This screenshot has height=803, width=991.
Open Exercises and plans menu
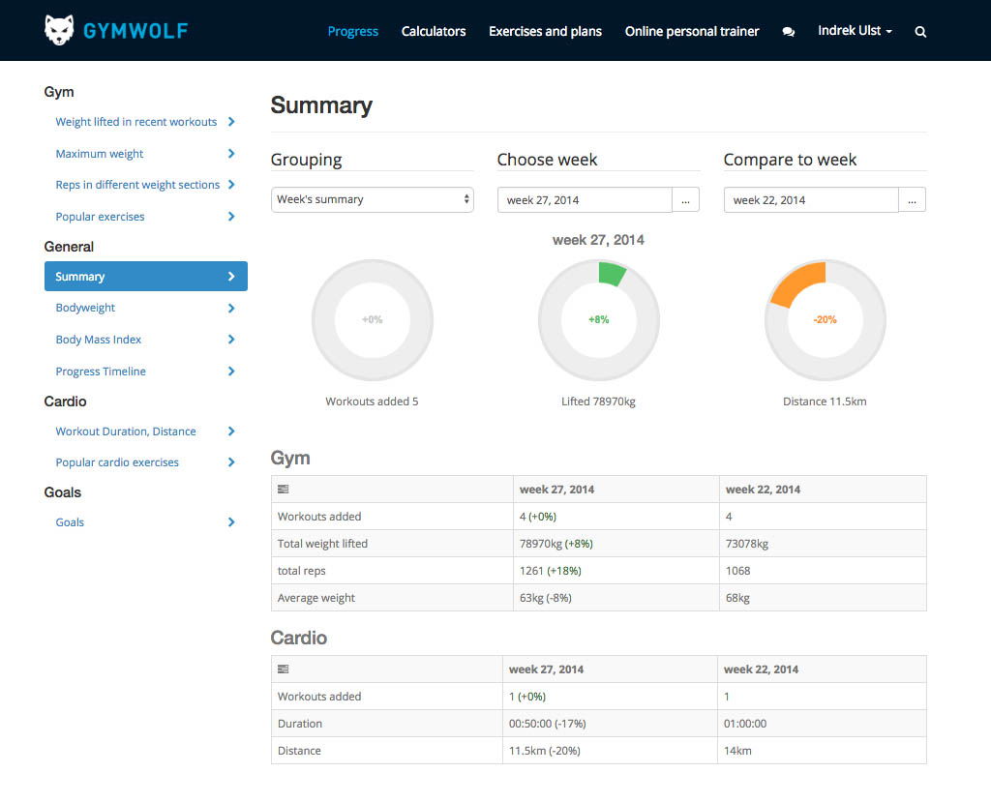(545, 31)
